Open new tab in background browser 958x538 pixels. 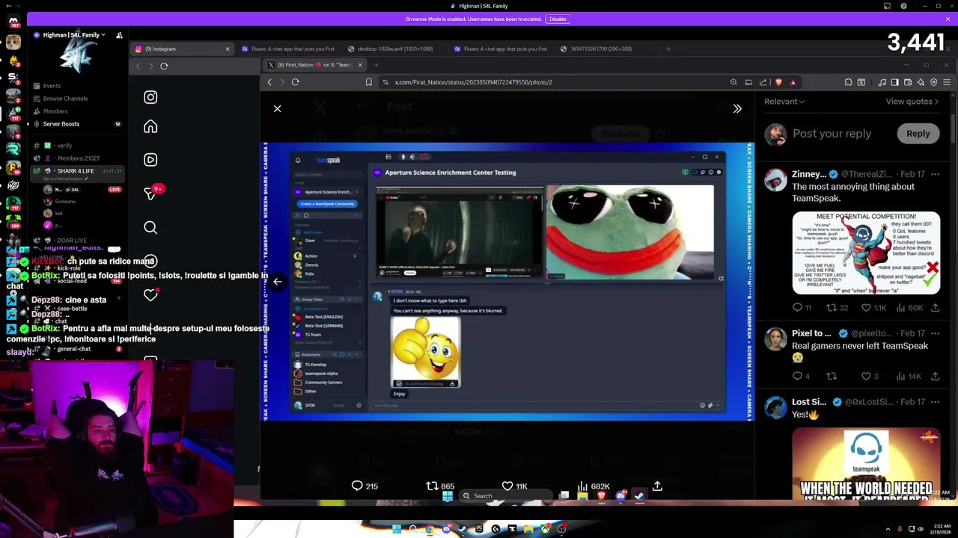[x=668, y=49]
